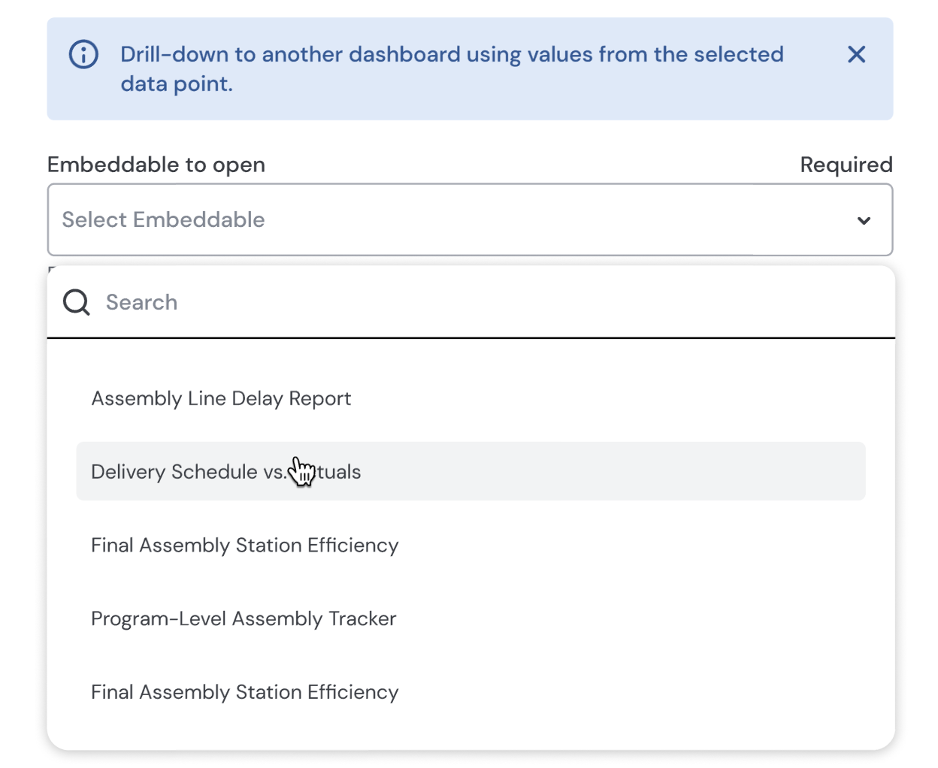This screenshot has width=938, height=768.
Task: Pick the last Final Assembly Station Efficiency
Action: pos(244,692)
